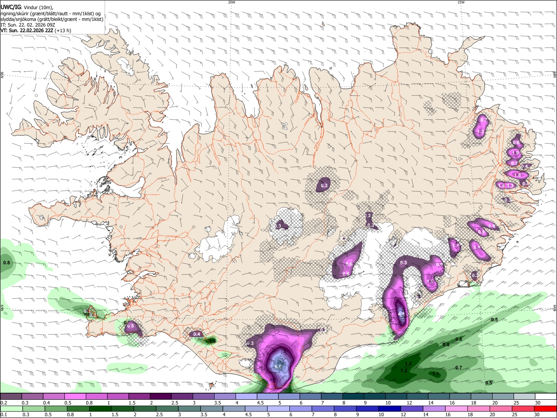This screenshot has width=557, height=418.
Task: Click the 1.8 snowfall value in east fjords
Action: tap(517, 175)
